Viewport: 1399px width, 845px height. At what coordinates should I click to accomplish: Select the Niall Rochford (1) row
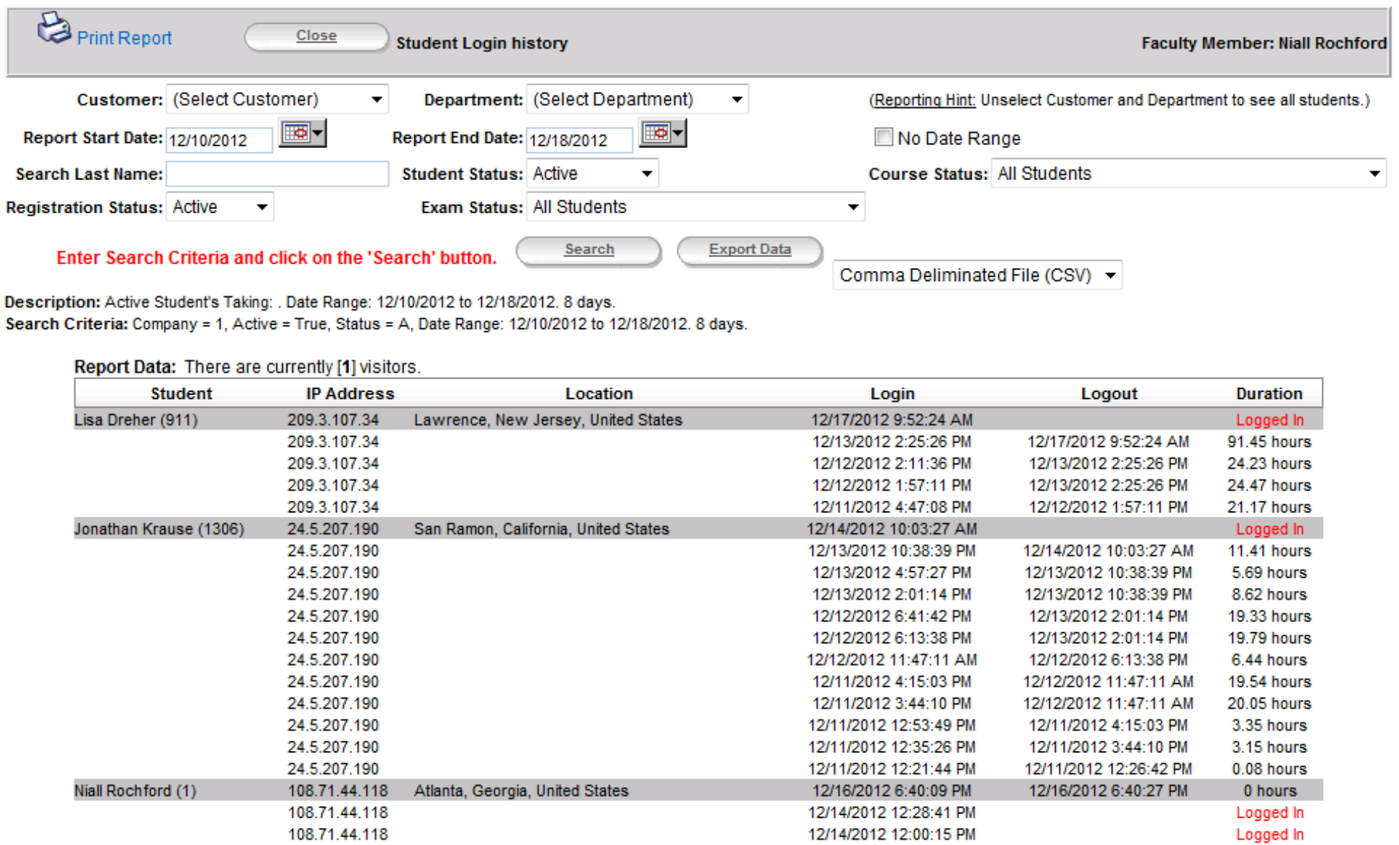point(698,790)
